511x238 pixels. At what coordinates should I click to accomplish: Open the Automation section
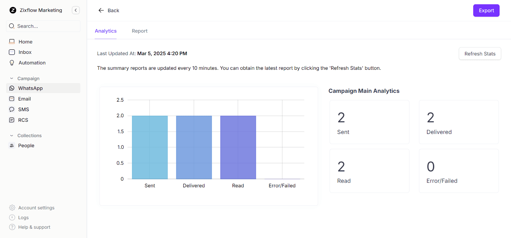click(32, 62)
